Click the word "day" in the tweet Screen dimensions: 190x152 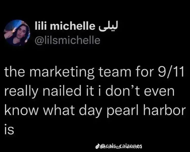[90, 111]
